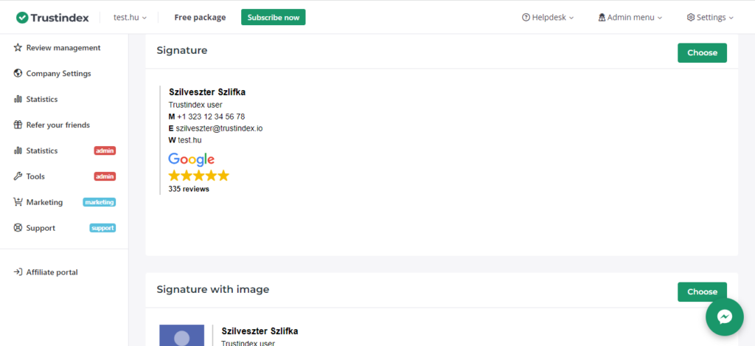Click the Review management star icon
Image resolution: width=755 pixels, height=346 pixels.
tap(18, 48)
